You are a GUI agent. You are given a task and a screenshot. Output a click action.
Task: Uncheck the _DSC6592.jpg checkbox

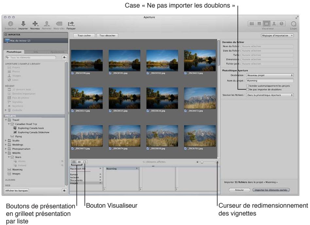(x=148, y=73)
